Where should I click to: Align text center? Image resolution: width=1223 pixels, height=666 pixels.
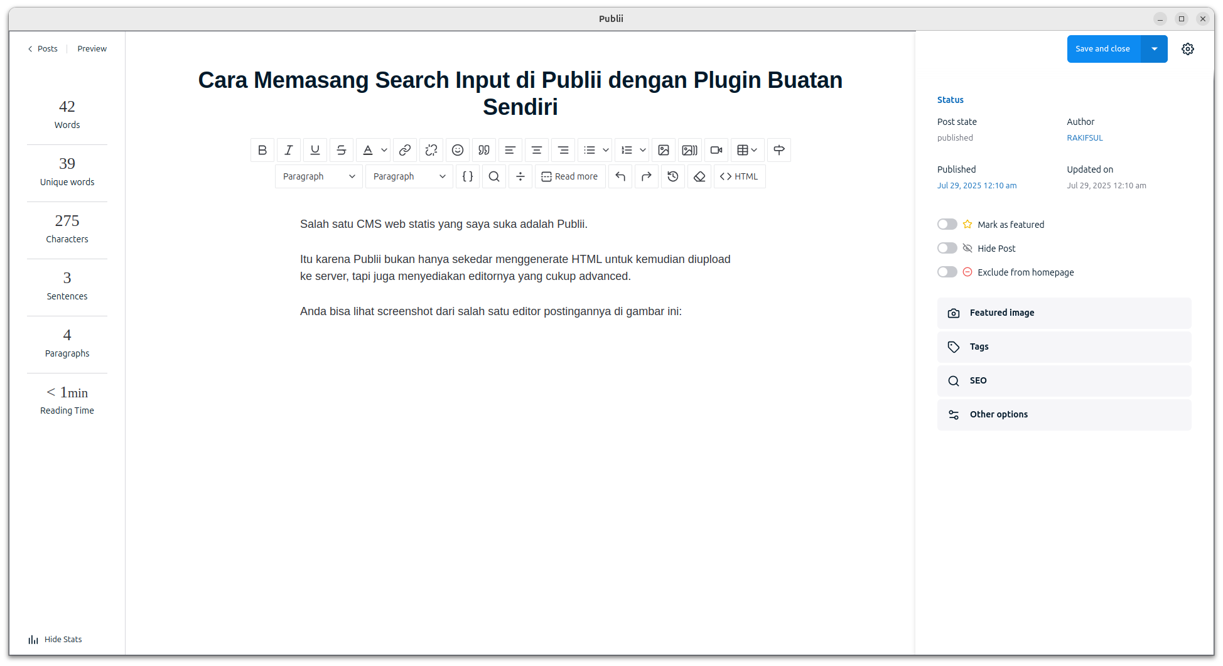point(537,150)
